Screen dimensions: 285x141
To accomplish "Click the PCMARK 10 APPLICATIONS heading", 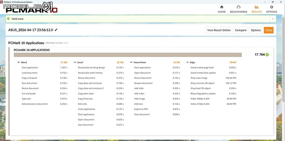I will point(32,50).
